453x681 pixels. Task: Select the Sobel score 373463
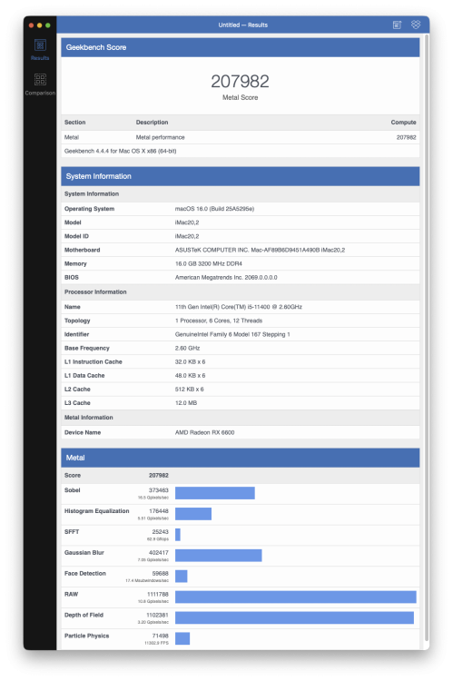point(159,490)
